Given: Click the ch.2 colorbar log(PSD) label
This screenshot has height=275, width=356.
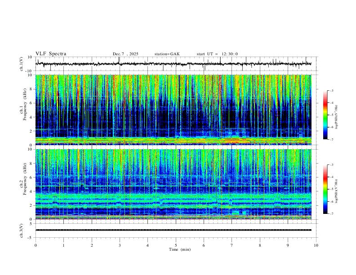Looking at the screenshot, I should 336,191.
